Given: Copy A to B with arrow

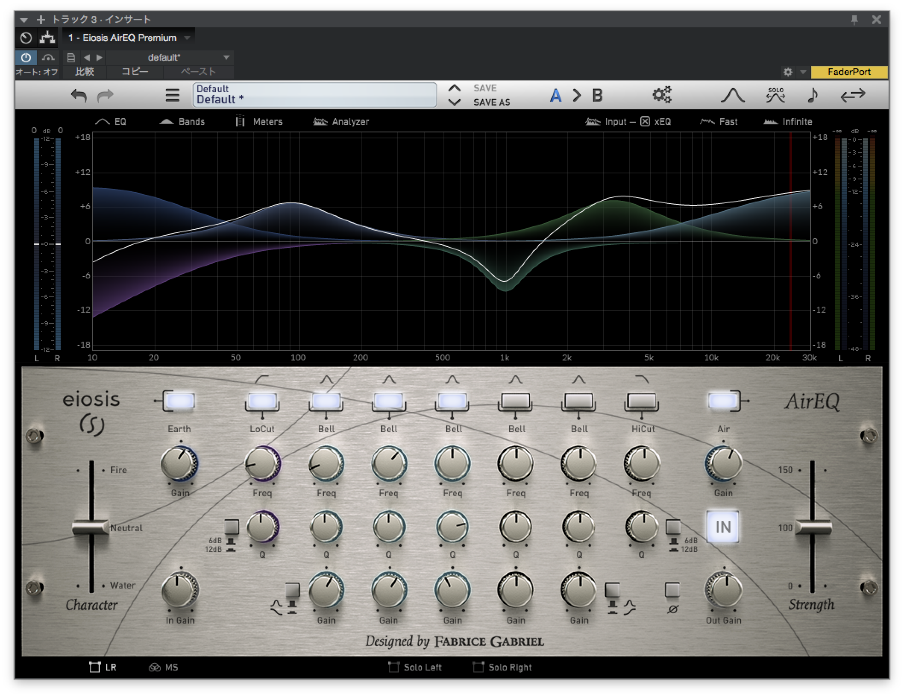Looking at the screenshot, I should [577, 95].
